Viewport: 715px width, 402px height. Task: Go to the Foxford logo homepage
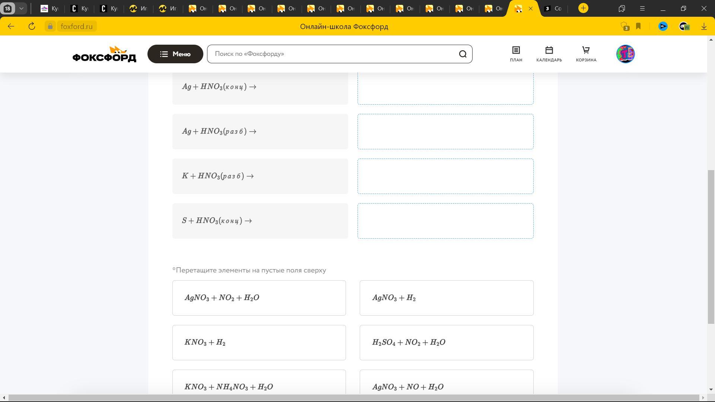click(x=104, y=54)
